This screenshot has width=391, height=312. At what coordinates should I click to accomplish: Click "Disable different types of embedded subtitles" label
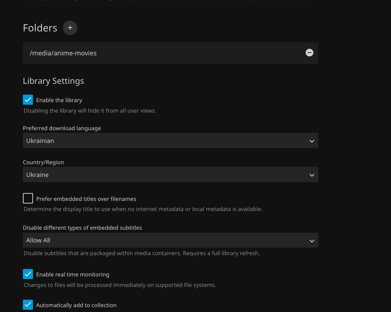[82, 228]
